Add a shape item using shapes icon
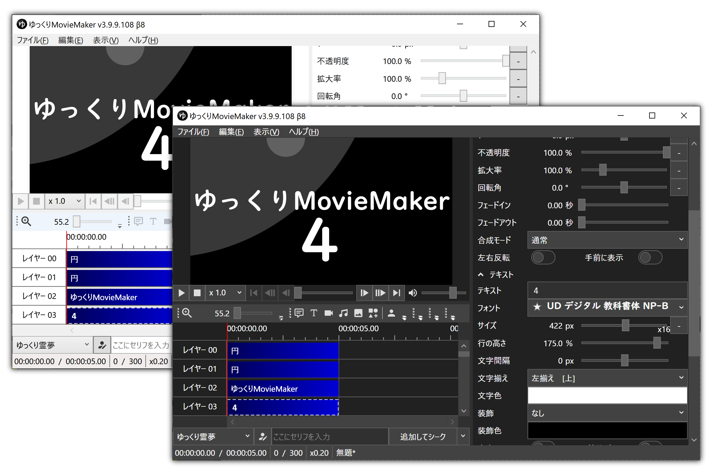Viewport: 713px width, 474px height. 373,313
